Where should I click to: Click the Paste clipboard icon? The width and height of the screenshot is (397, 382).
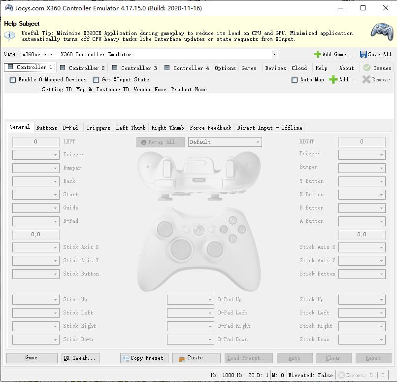pyautogui.click(x=182, y=359)
